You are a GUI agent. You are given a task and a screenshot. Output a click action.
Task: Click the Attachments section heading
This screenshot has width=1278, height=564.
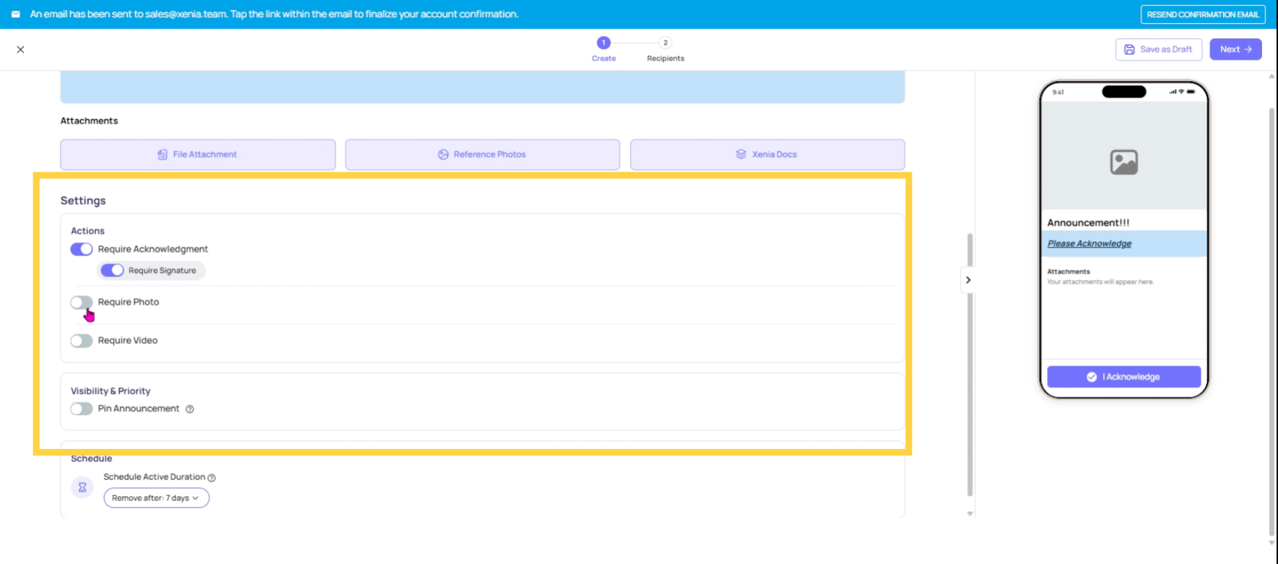tap(89, 121)
